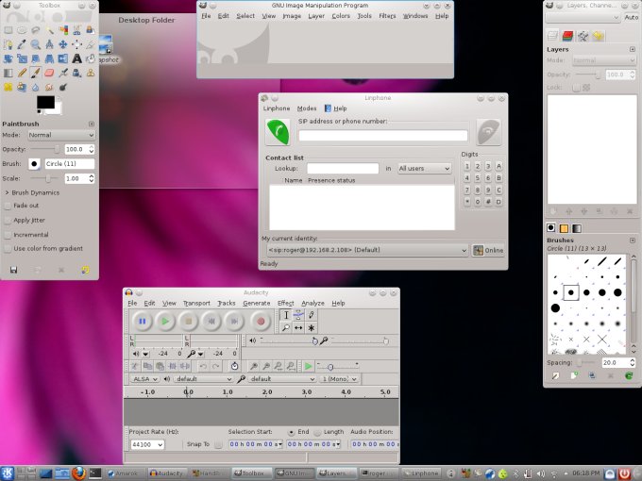Click the Audacity Stop button

pos(189,322)
